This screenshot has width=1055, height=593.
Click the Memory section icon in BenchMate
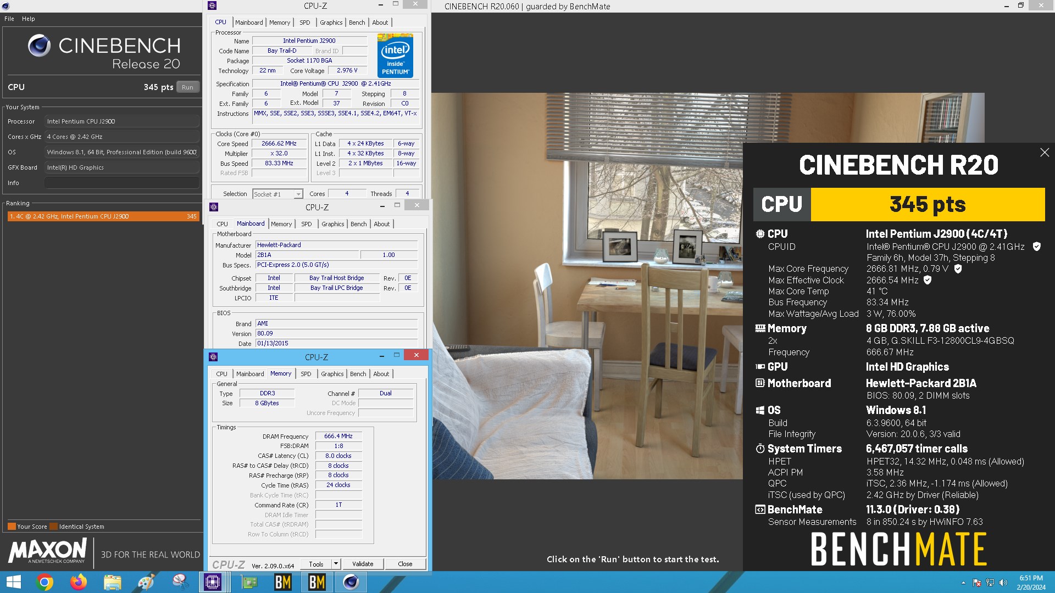(x=760, y=328)
